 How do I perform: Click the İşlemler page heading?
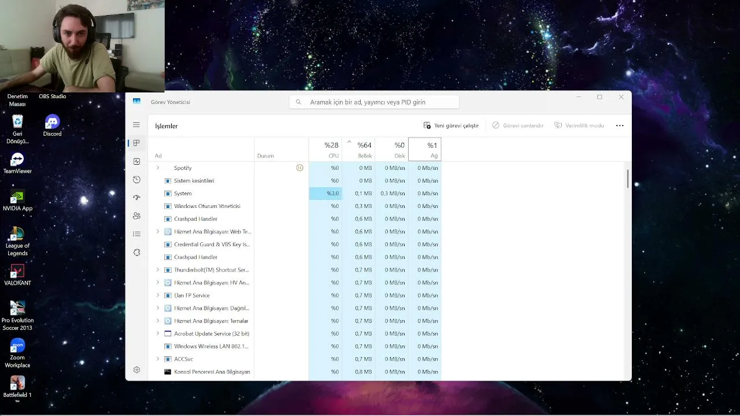[x=166, y=126]
